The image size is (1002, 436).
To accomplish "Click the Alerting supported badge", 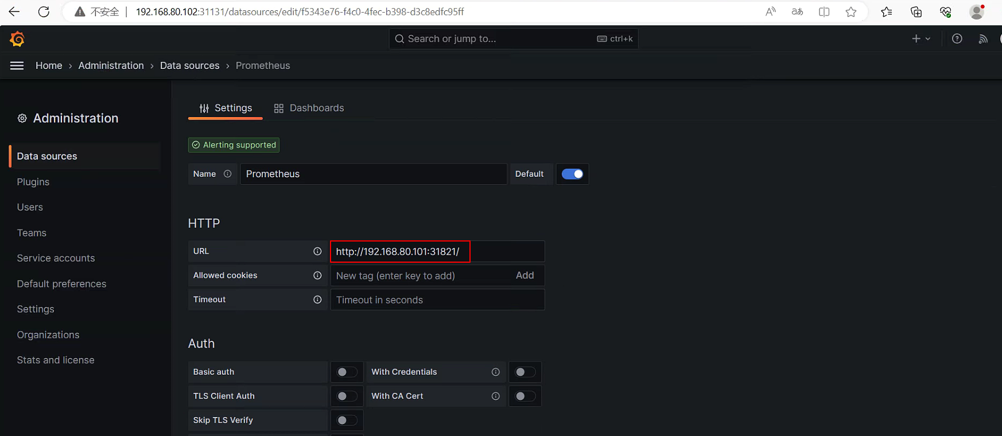I will click(234, 145).
